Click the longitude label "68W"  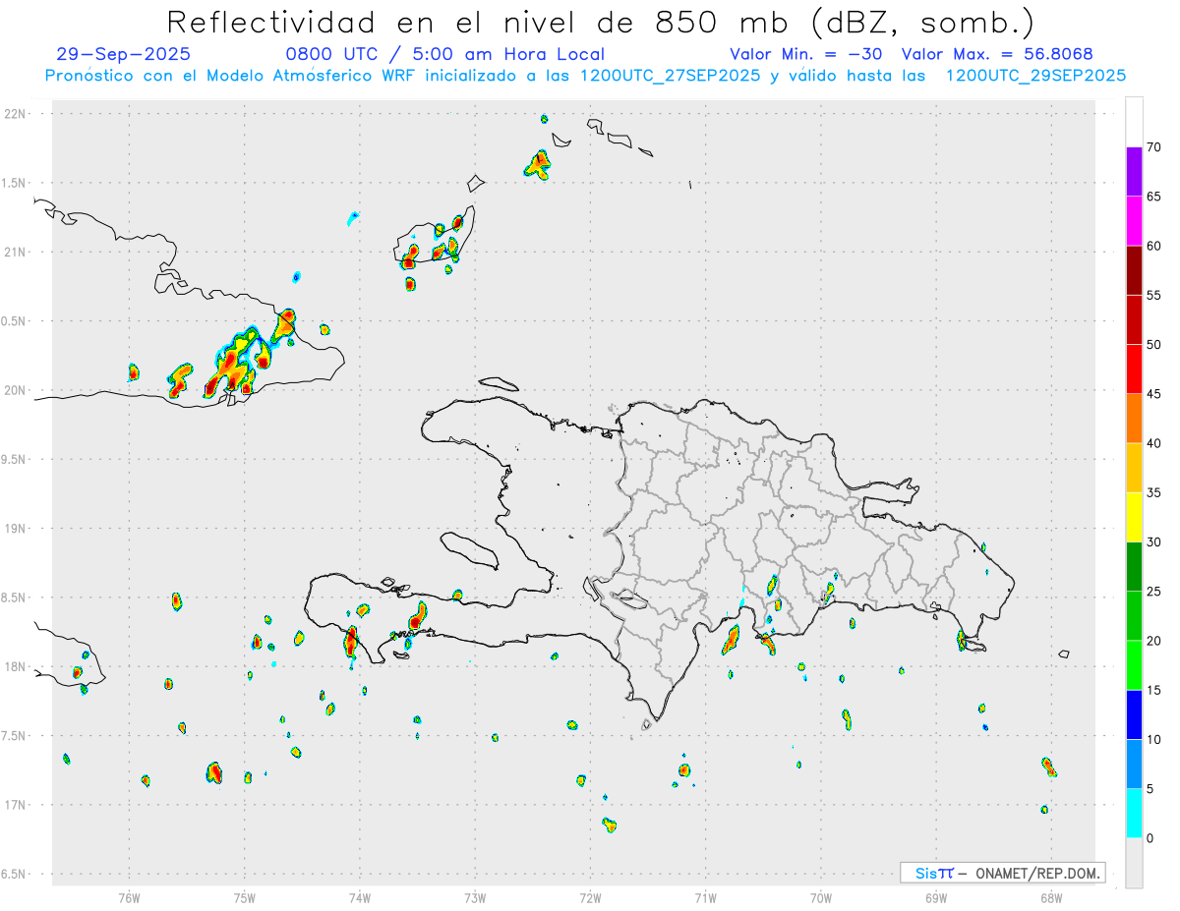pyautogui.click(x=1051, y=897)
